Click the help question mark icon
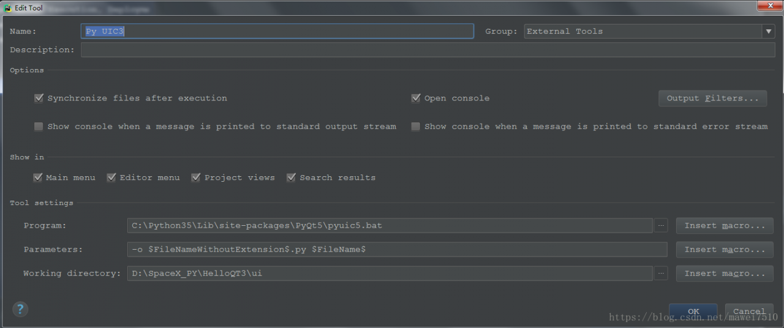784x328 pixels. pyautogui.click(x=20, y=309)
